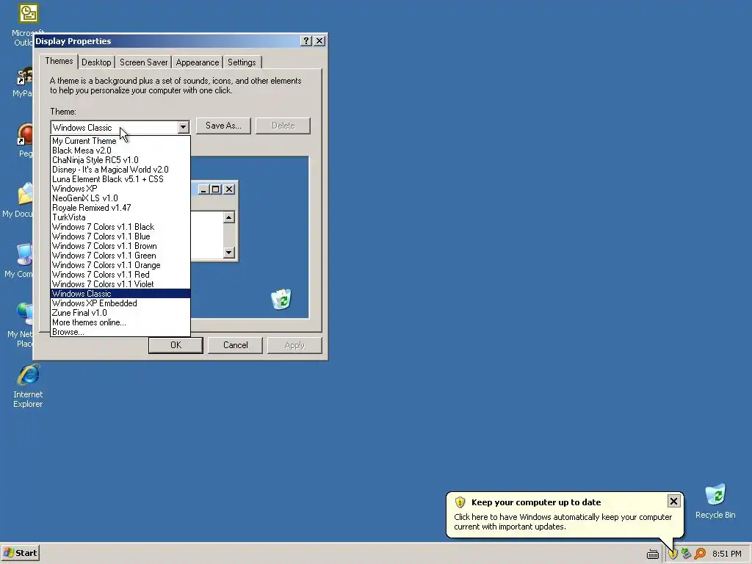Image resolution: width=752 pixels, height=564 pixels.
Task: Select Zune Final v1.0 theme
Action: tap(120, 313)
